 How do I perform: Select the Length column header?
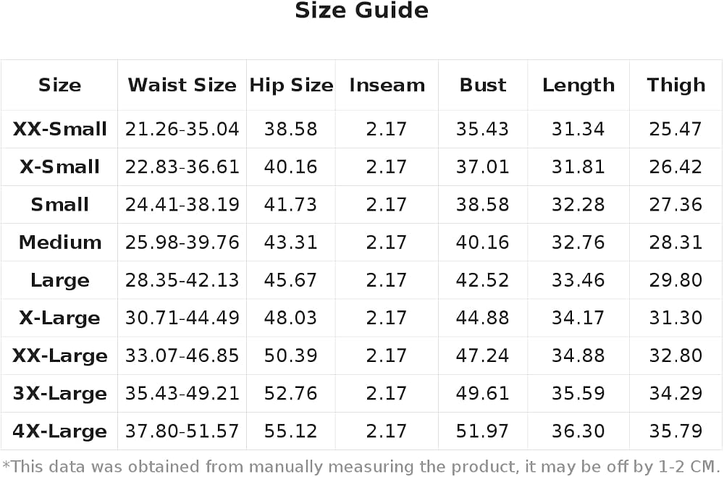(578, 85)
